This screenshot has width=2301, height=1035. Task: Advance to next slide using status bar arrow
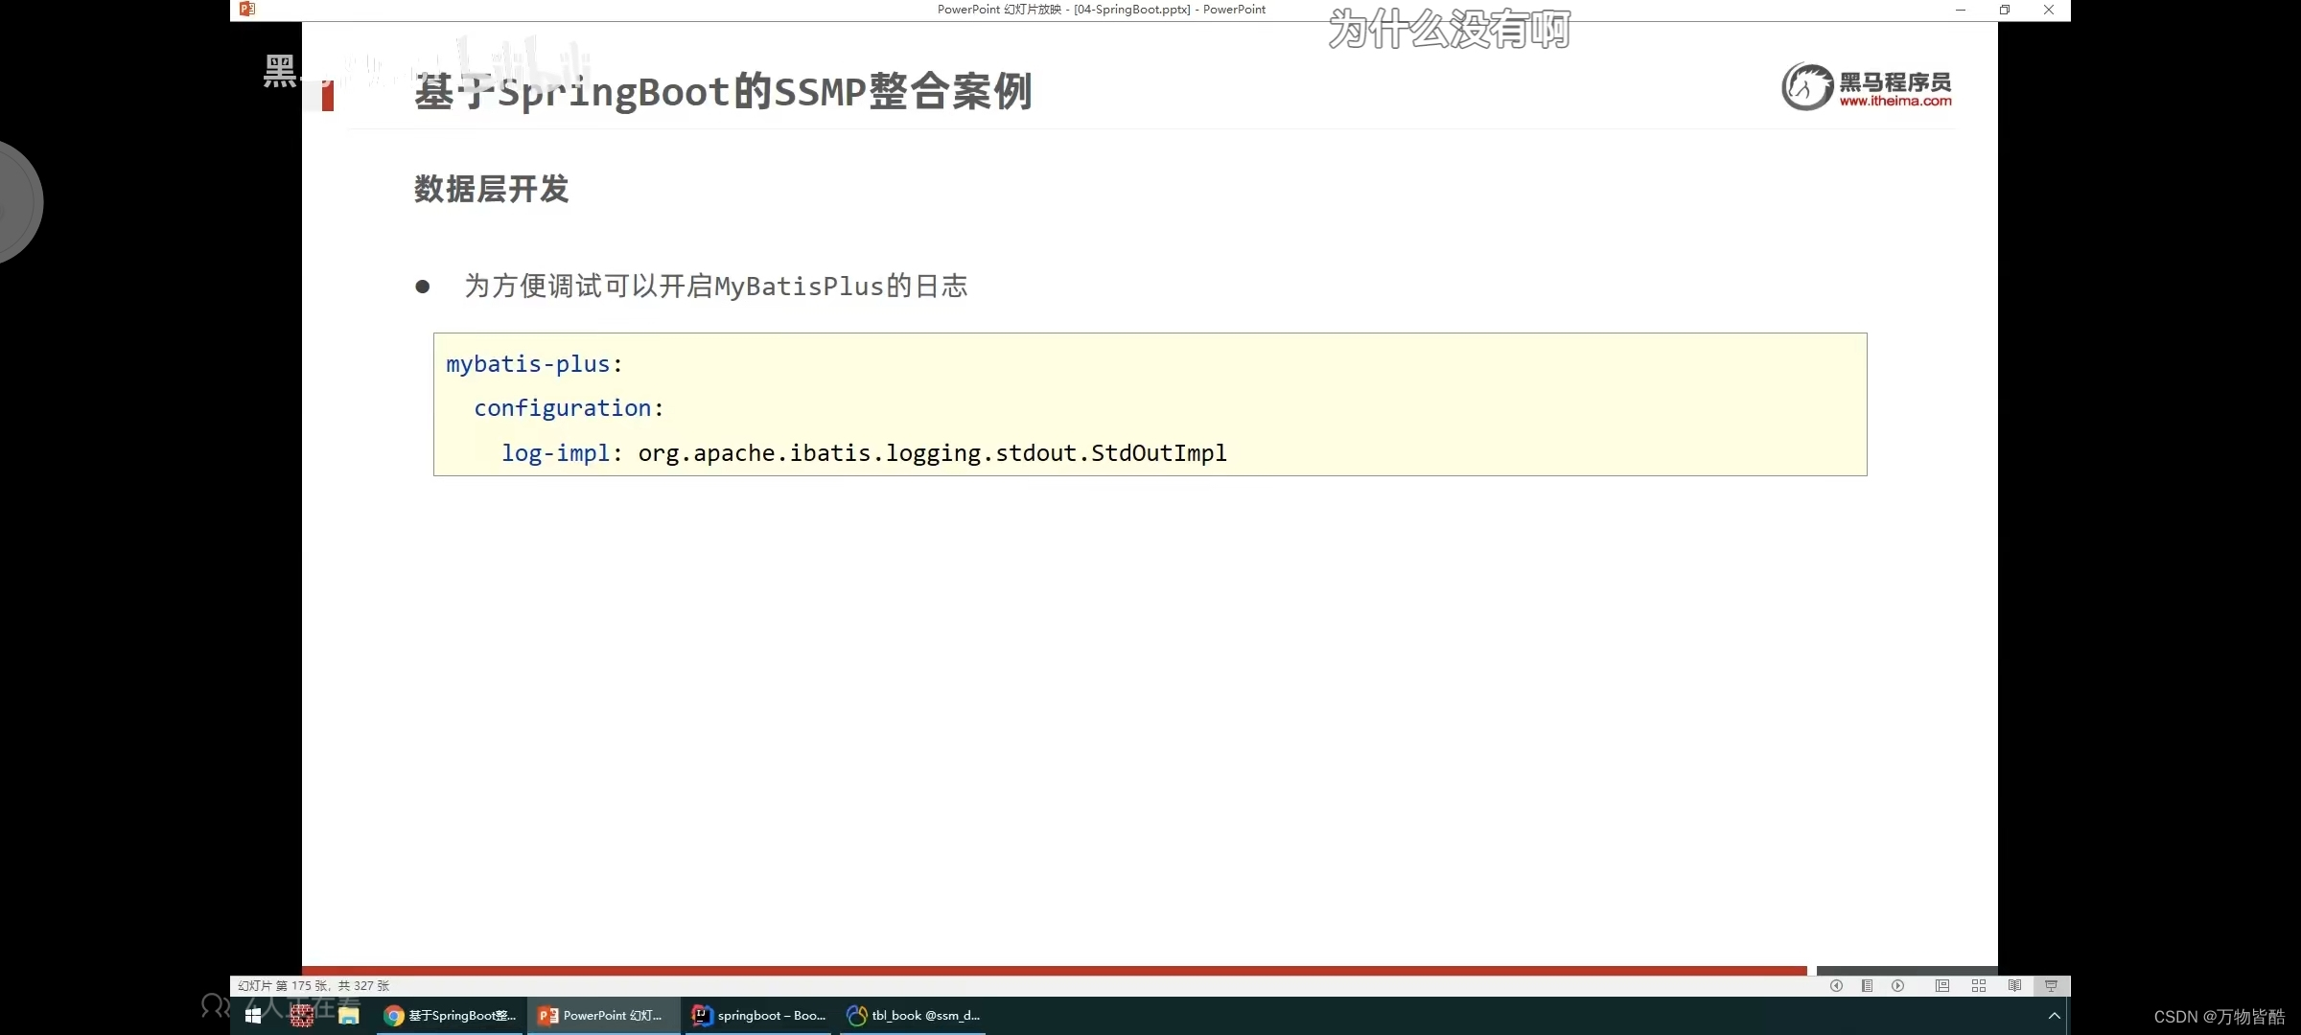(1897, 985)
